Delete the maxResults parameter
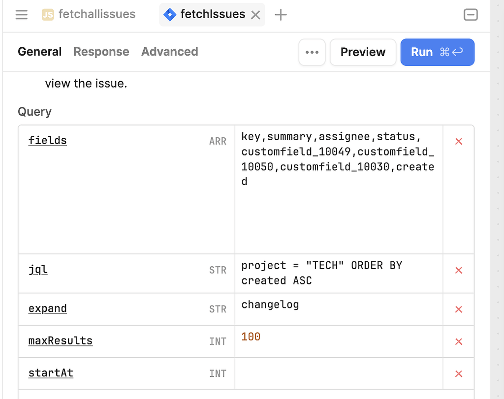Image resolution: width=504 pixels, height=399 pixels. 458,341
